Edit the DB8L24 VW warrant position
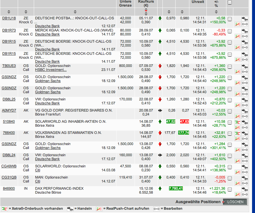The image size is (255, 213). click(x=244, y=161)
